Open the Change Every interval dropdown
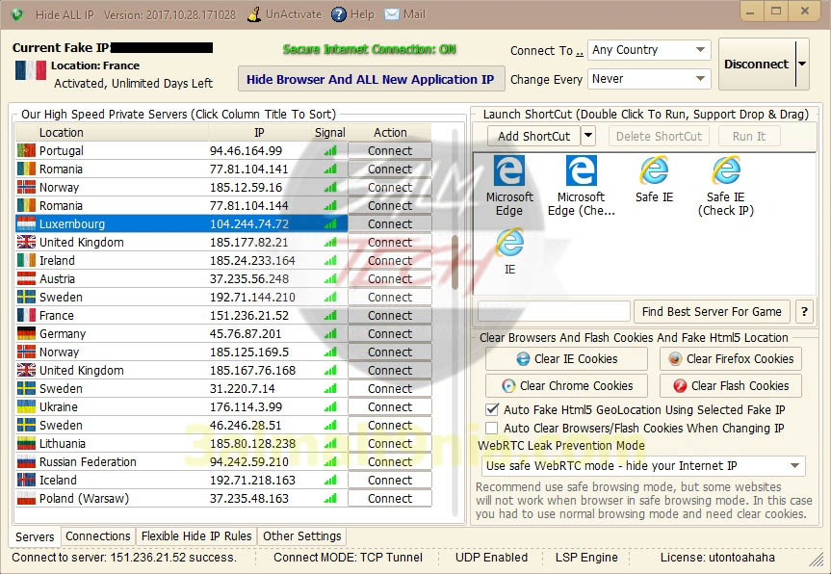Image resolution: width=831 pixels, height=574 pixels. [x=649, y=79]
